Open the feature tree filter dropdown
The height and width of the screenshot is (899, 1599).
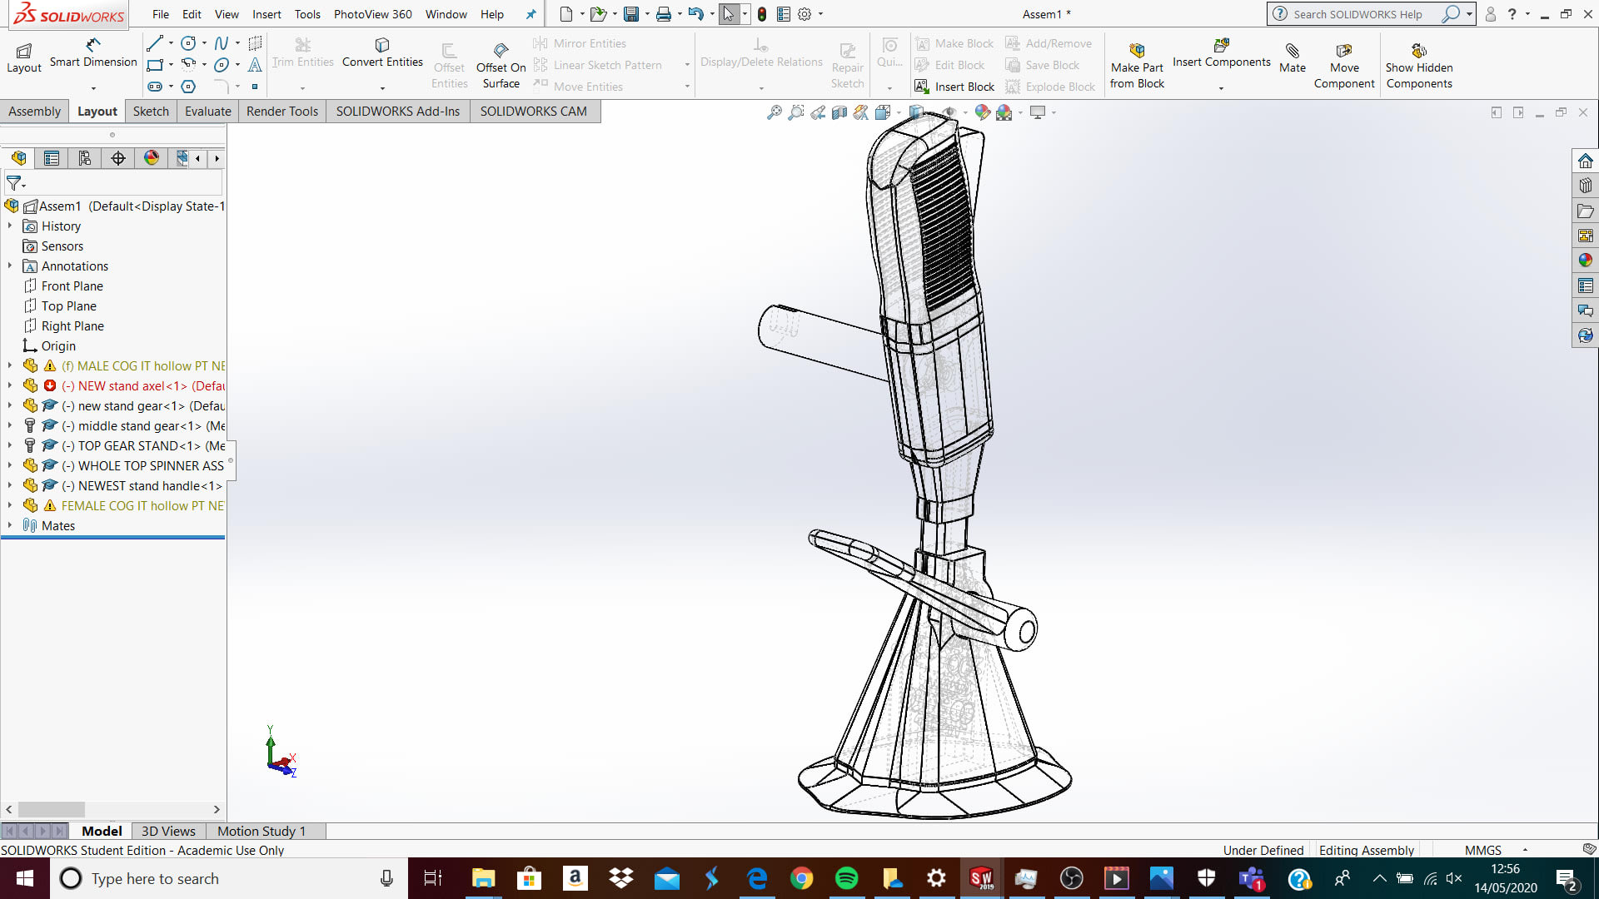point(16,184)
